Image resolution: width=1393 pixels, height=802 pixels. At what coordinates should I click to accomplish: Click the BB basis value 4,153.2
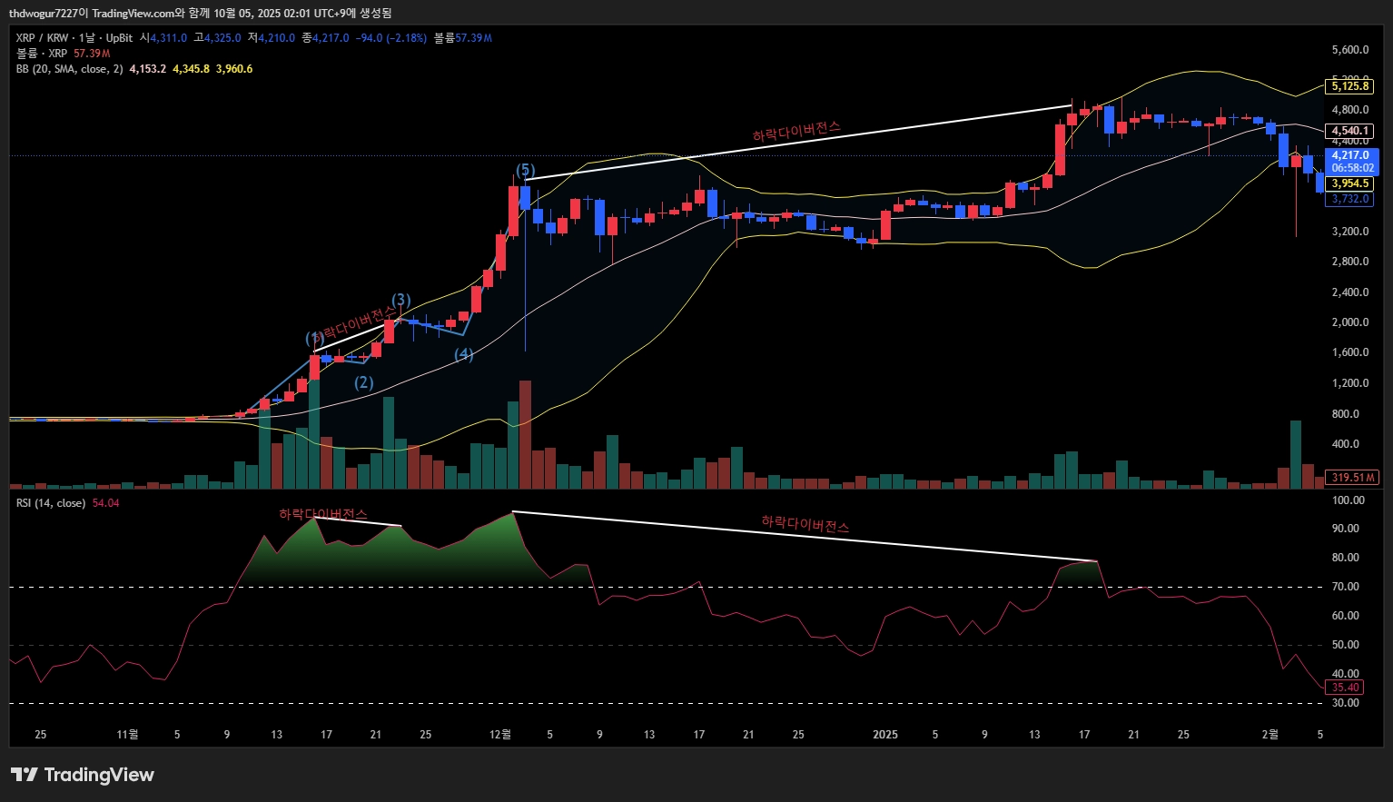click(x=148, y=69)
